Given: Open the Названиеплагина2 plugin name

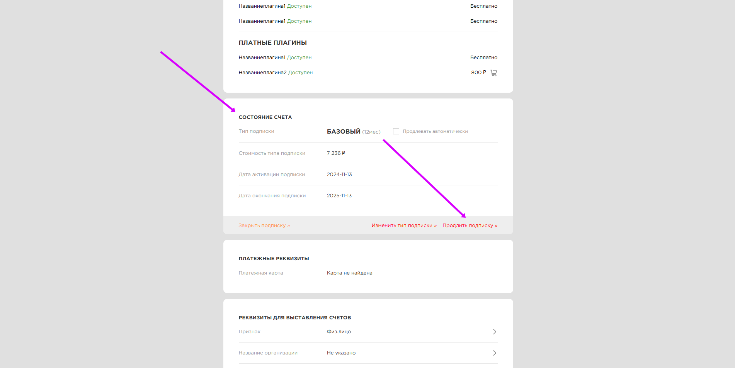Looking at the screenshot, I should click(x=262, y=73).
